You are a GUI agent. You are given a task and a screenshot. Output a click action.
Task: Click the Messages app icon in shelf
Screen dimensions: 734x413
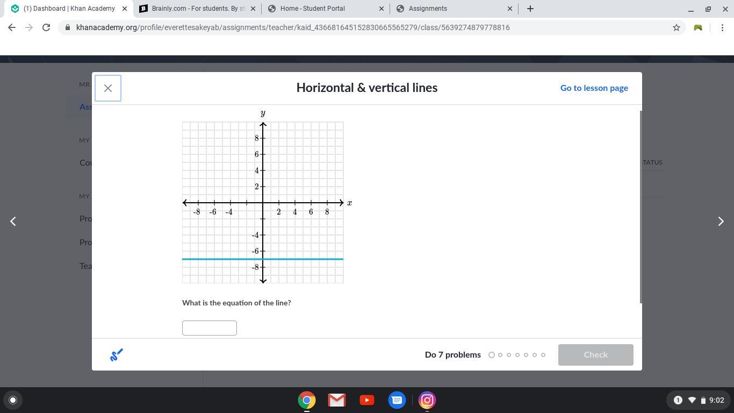[397, 400]
